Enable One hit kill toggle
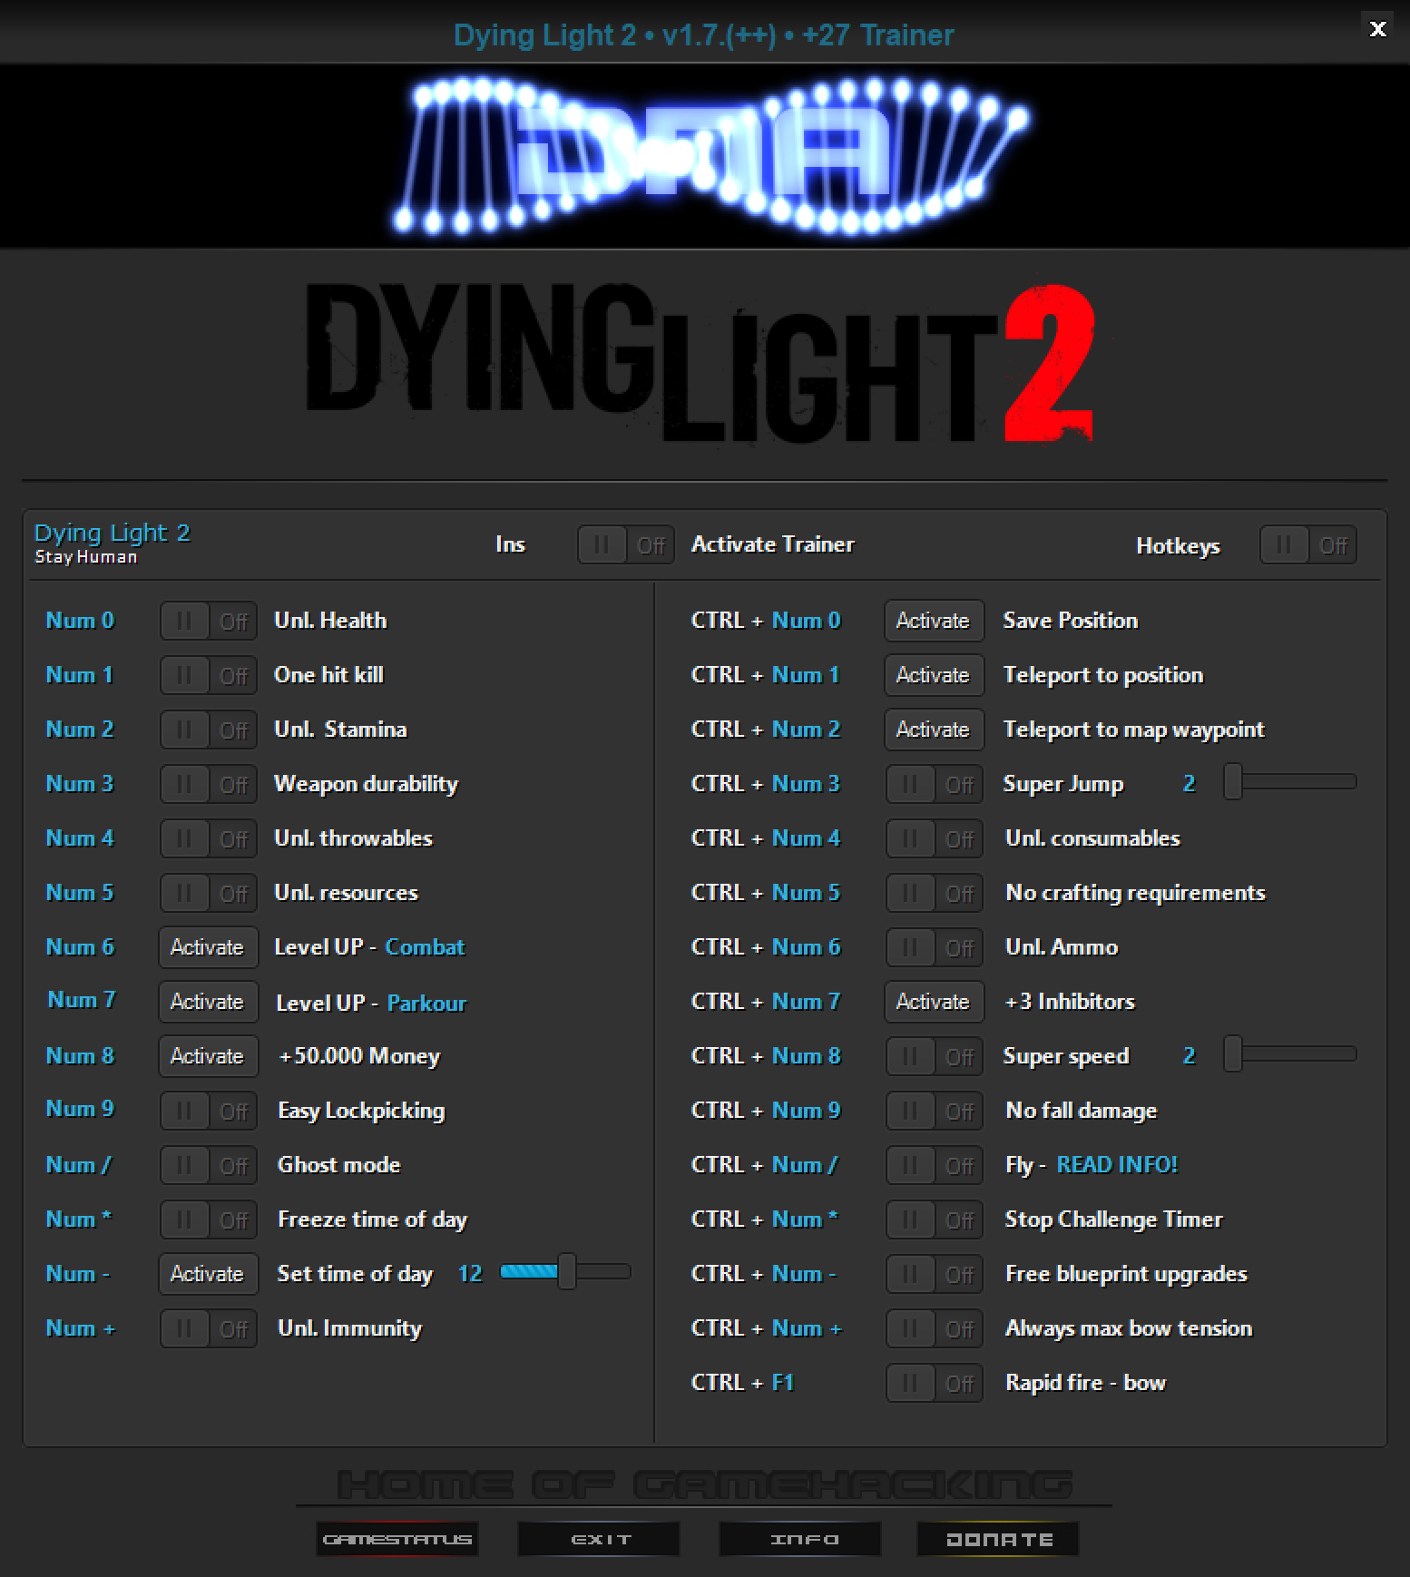The height and width of the screenshot is (1577, 1410). coord(209,675)
